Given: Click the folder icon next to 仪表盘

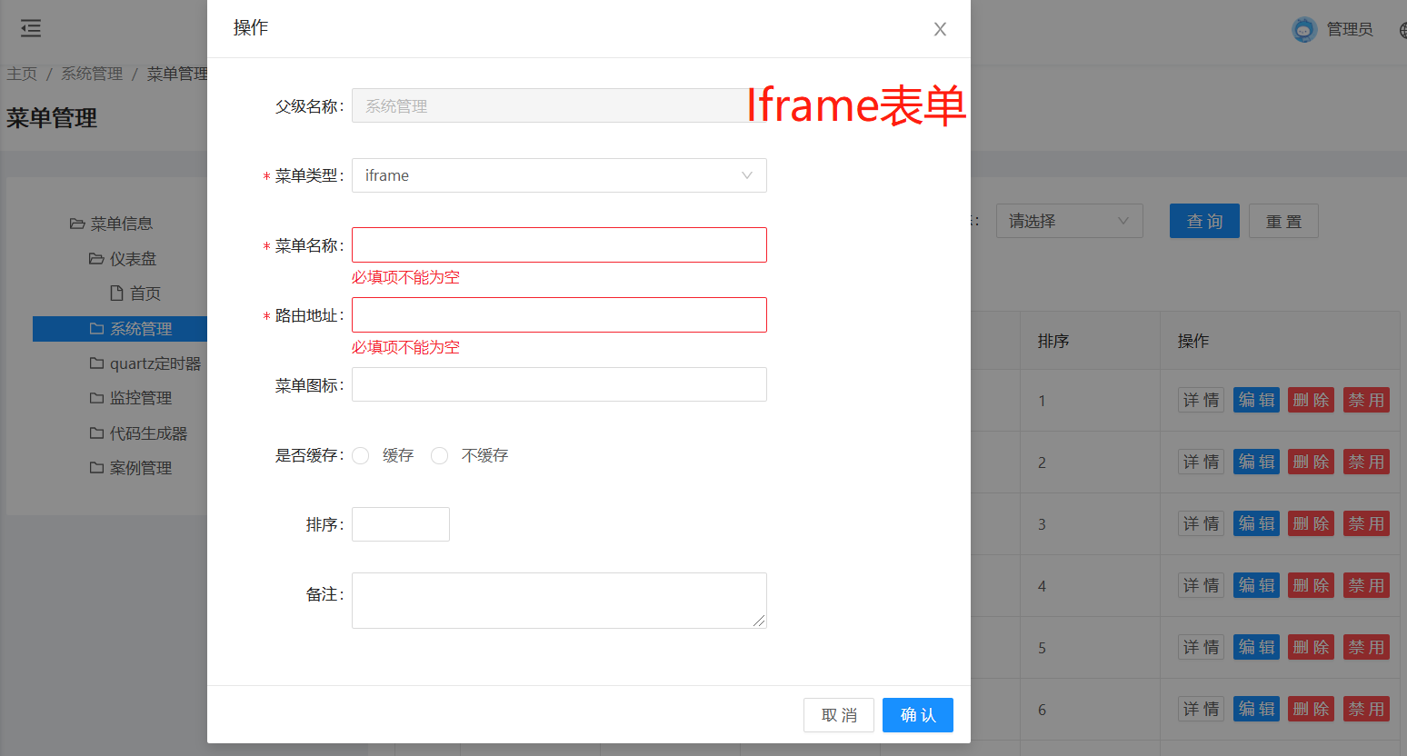Looking at the screenshot, I should (96, 259).
